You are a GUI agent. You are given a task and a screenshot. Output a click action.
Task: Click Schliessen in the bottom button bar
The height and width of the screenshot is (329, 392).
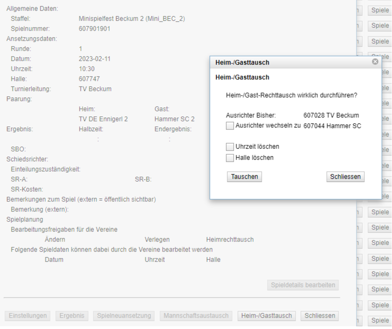(x=319, y=316)
